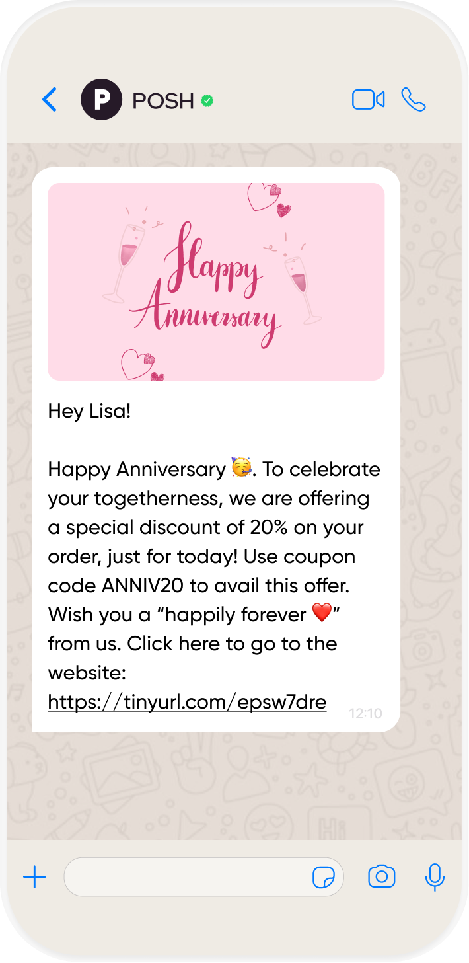This screenshot has width=469, height=963.
Task: Open the POSH profile avatar
Action: tap(101, 100)
